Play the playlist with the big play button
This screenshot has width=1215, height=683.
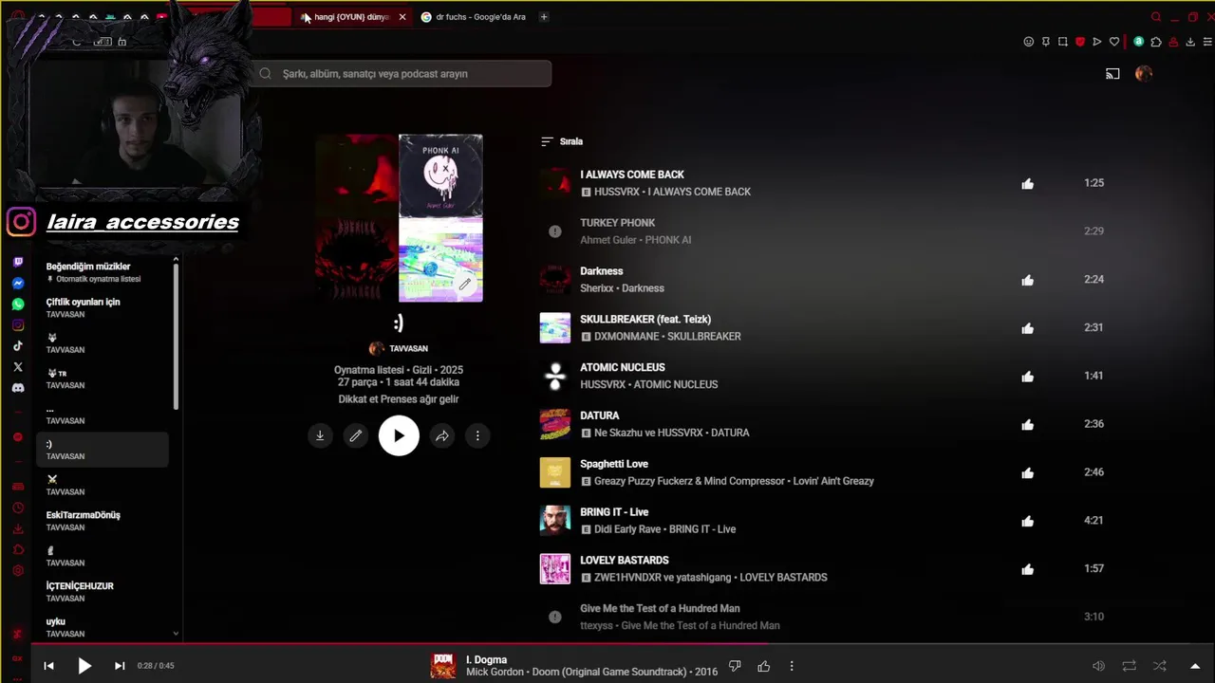click(x=399, y=435)
